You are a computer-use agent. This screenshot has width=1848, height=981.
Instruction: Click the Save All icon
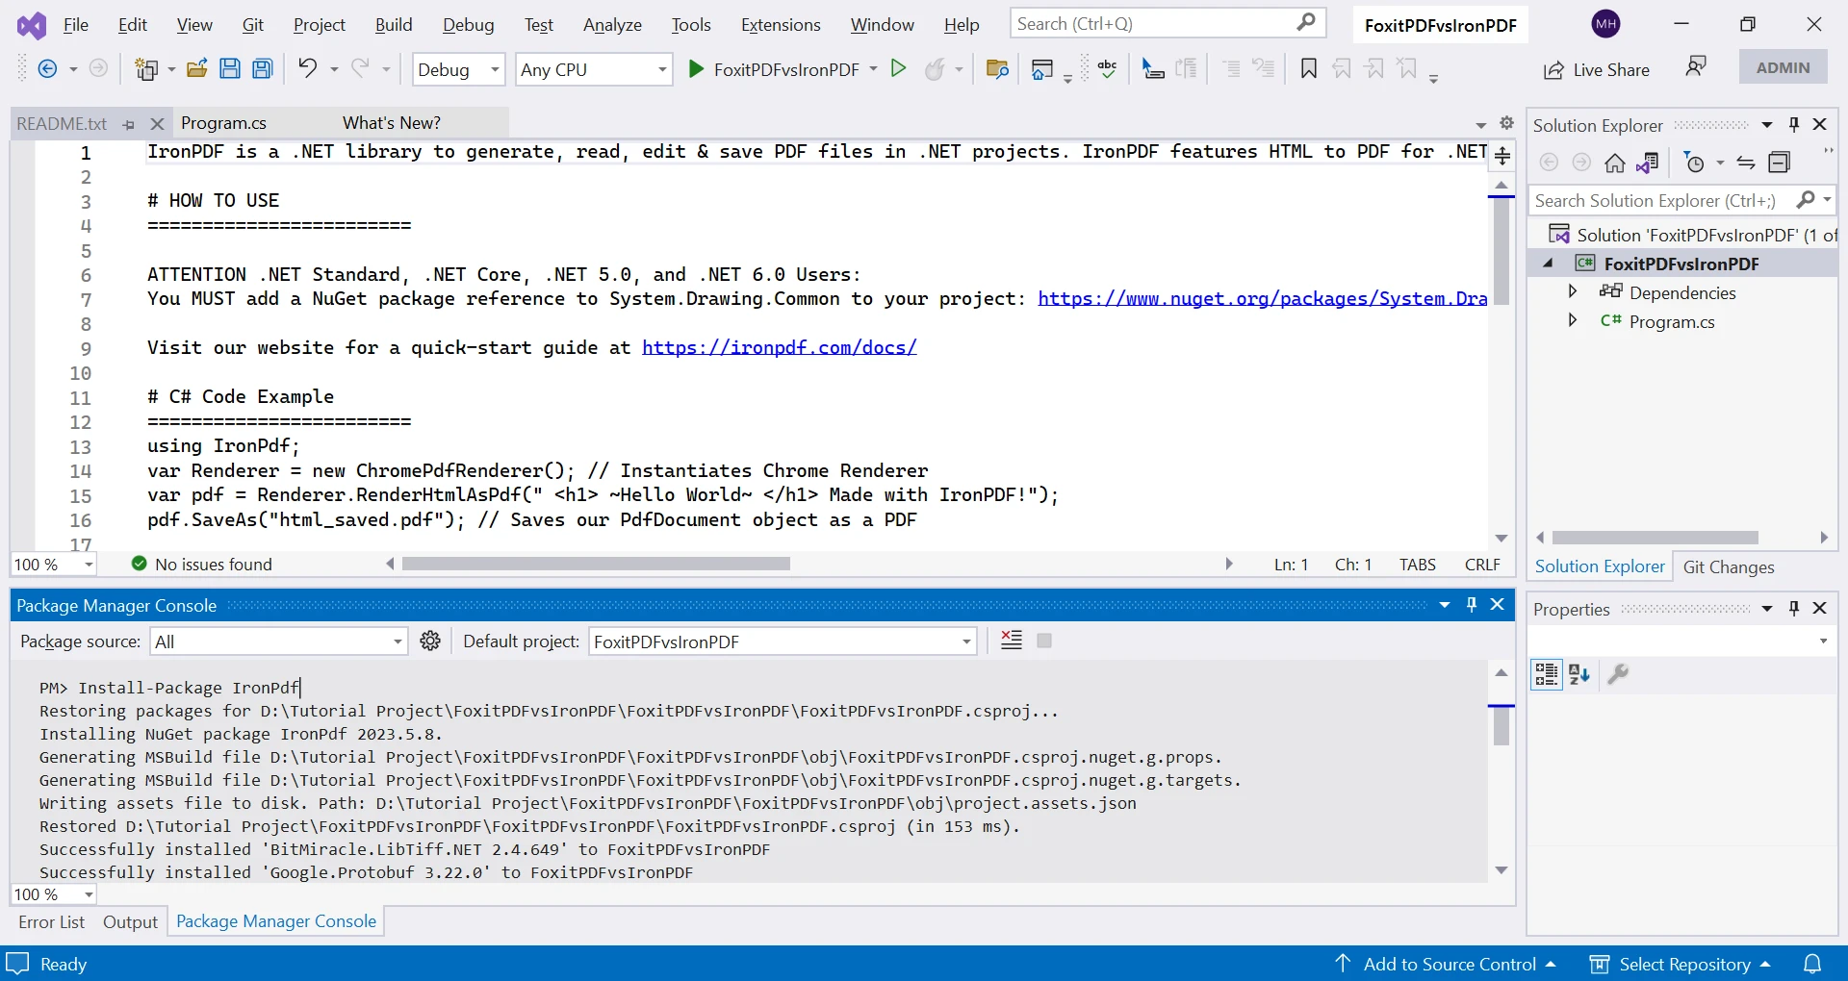click(x=262, y=68)
